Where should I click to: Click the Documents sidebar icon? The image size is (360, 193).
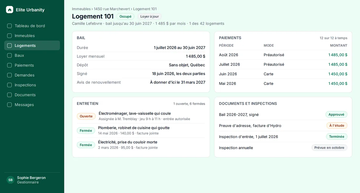click(x=9, y=95)
